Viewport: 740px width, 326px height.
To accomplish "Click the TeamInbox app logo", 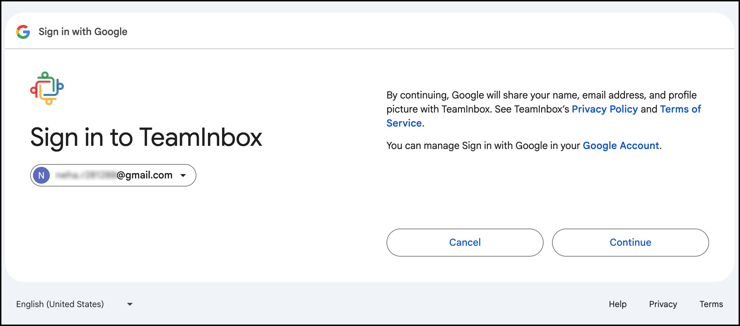I will 47,88.
